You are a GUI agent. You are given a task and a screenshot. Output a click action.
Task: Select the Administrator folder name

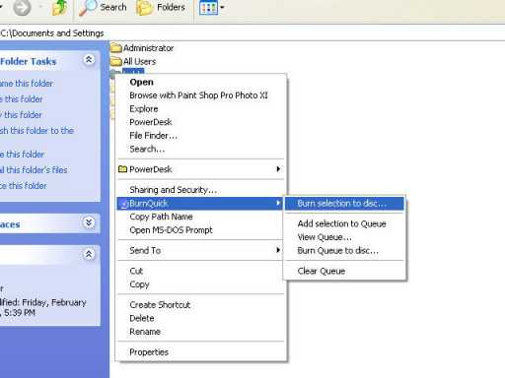(x=148, y=48)
